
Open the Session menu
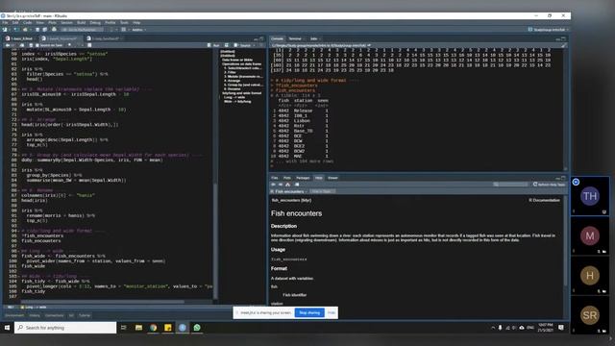[x=66, y=23]
